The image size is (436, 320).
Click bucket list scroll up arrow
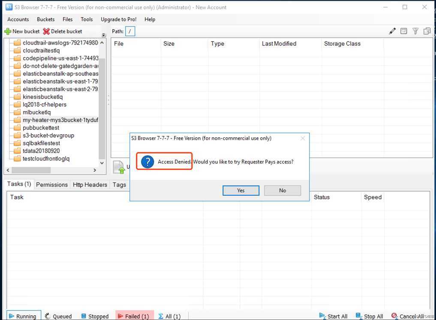point(102,42)
